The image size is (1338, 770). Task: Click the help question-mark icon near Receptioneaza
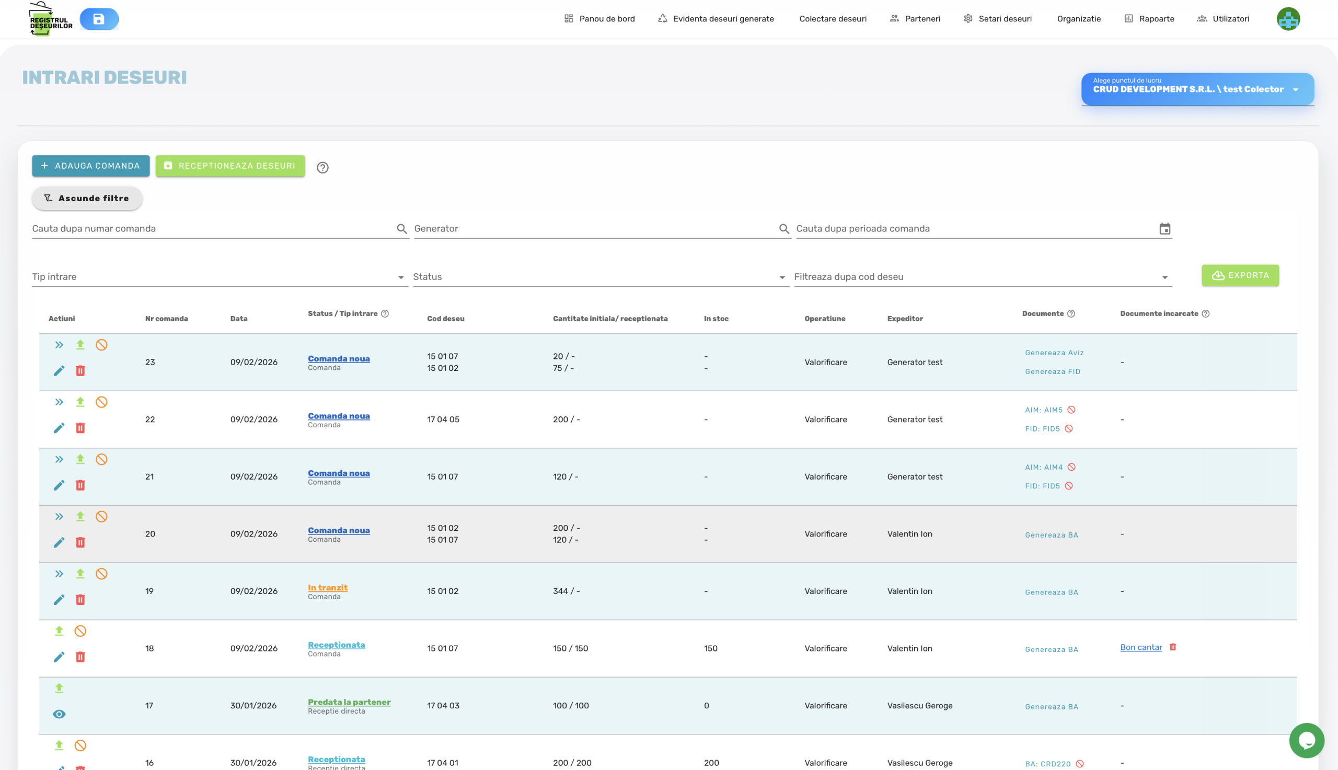(322, 168)
